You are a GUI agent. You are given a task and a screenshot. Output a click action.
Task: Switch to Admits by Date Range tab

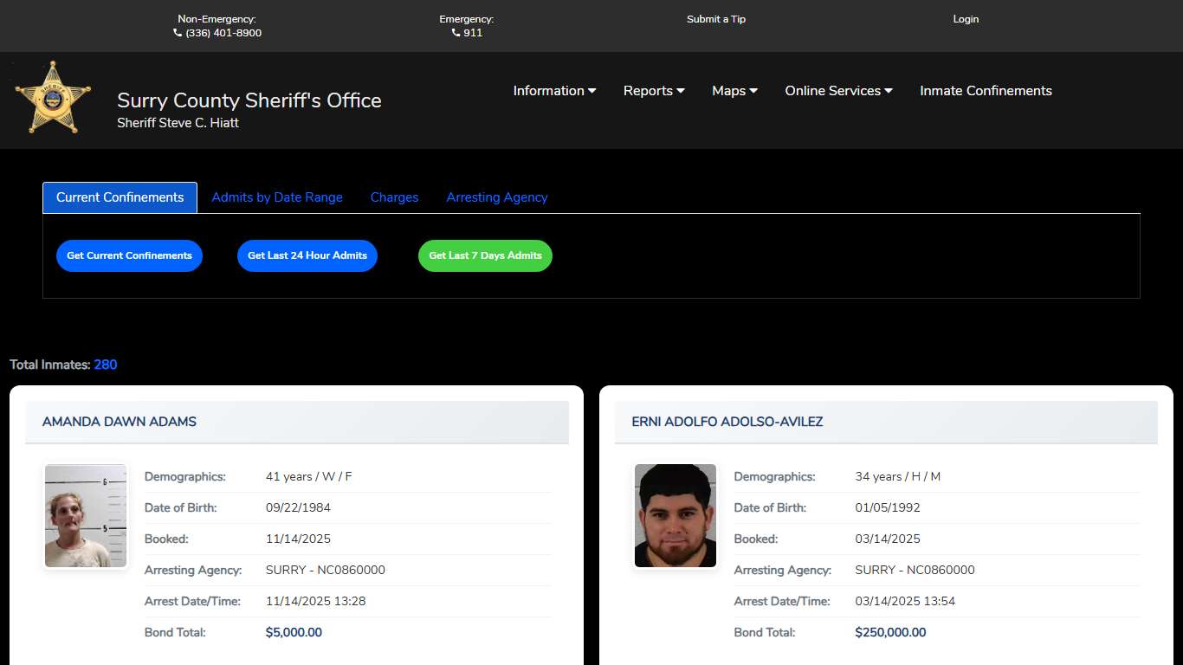tap(277, 197)
